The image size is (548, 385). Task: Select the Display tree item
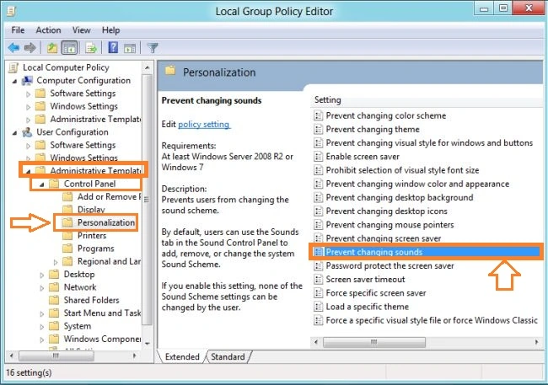click(91, 210)
